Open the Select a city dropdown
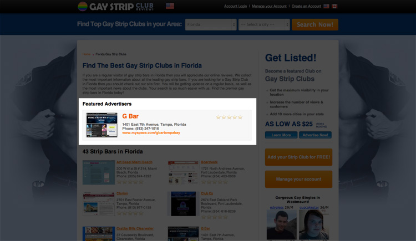The height and width of the screenshot is (241, 416). tap(264, 24)
